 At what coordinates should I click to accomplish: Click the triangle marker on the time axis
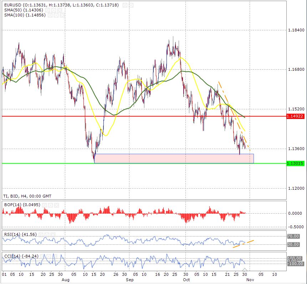pyautogui.click(x=245, y=268)
